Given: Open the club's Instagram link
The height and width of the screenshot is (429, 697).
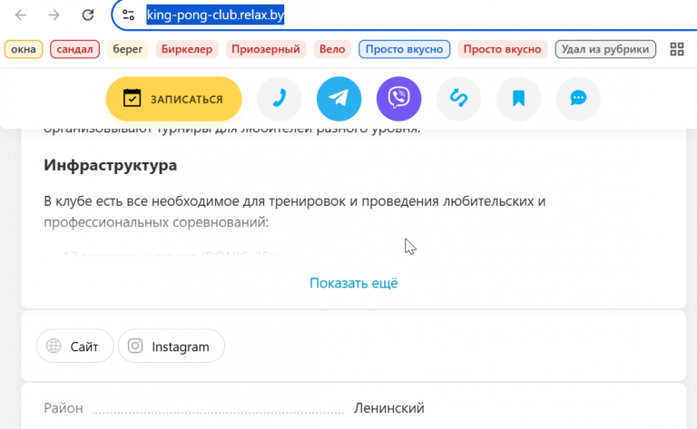Looking at the screenshot, I should [x=172, y=346].
